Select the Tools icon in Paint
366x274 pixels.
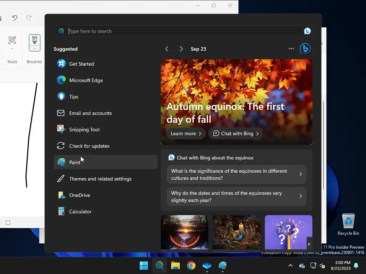pos(12,40)
